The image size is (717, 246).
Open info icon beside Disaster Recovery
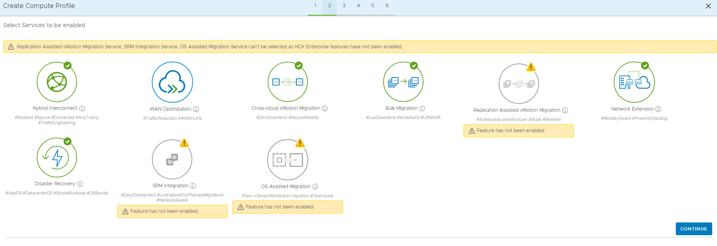click(80, 184)
